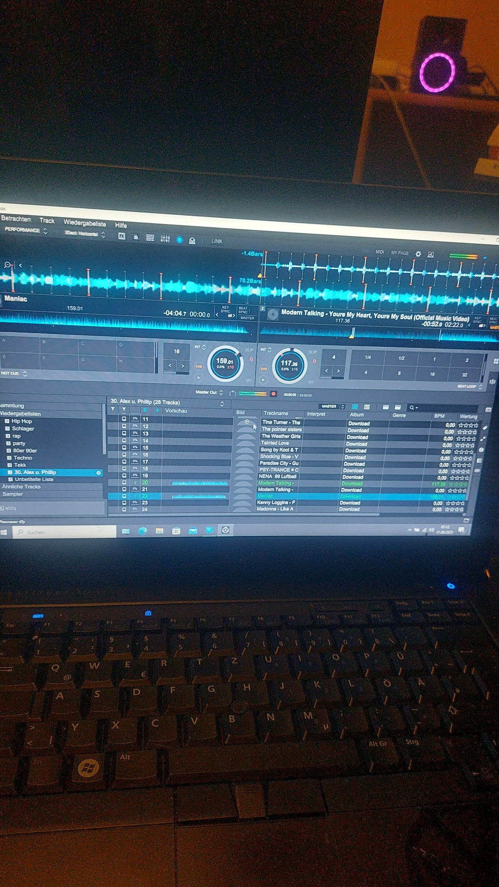Click the MIDI button
Screen dimensions: 499x887
380,252
